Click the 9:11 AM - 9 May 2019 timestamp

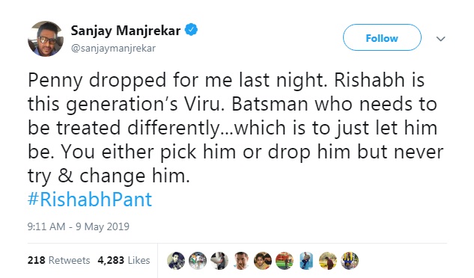pos(79,226)
